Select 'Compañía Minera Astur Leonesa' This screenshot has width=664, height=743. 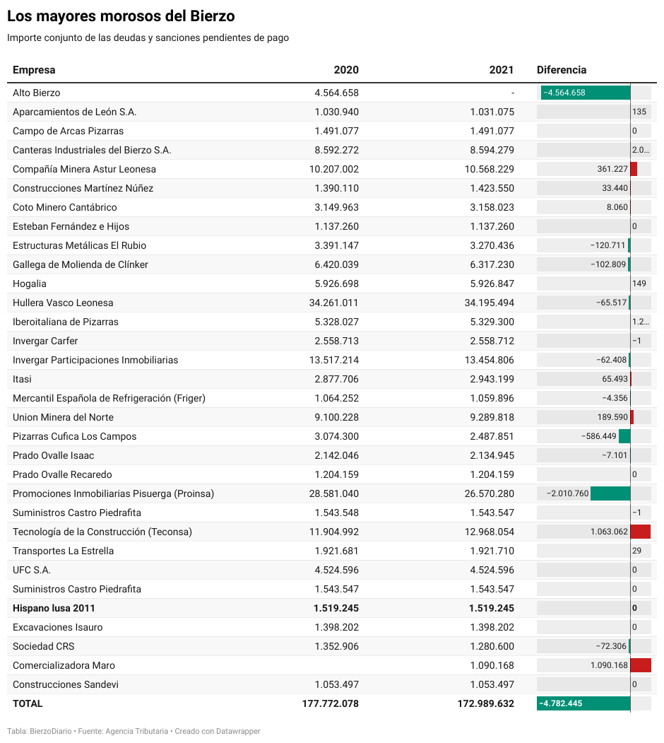coord(84,169)
